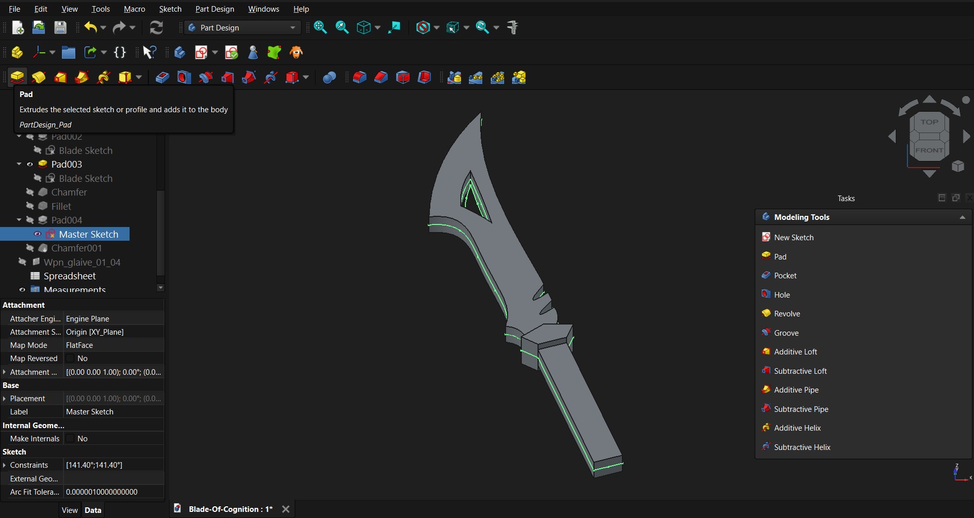This screenshot has height=518, width=974.
Task: Expand the Constraints property row
Action: 5,465
